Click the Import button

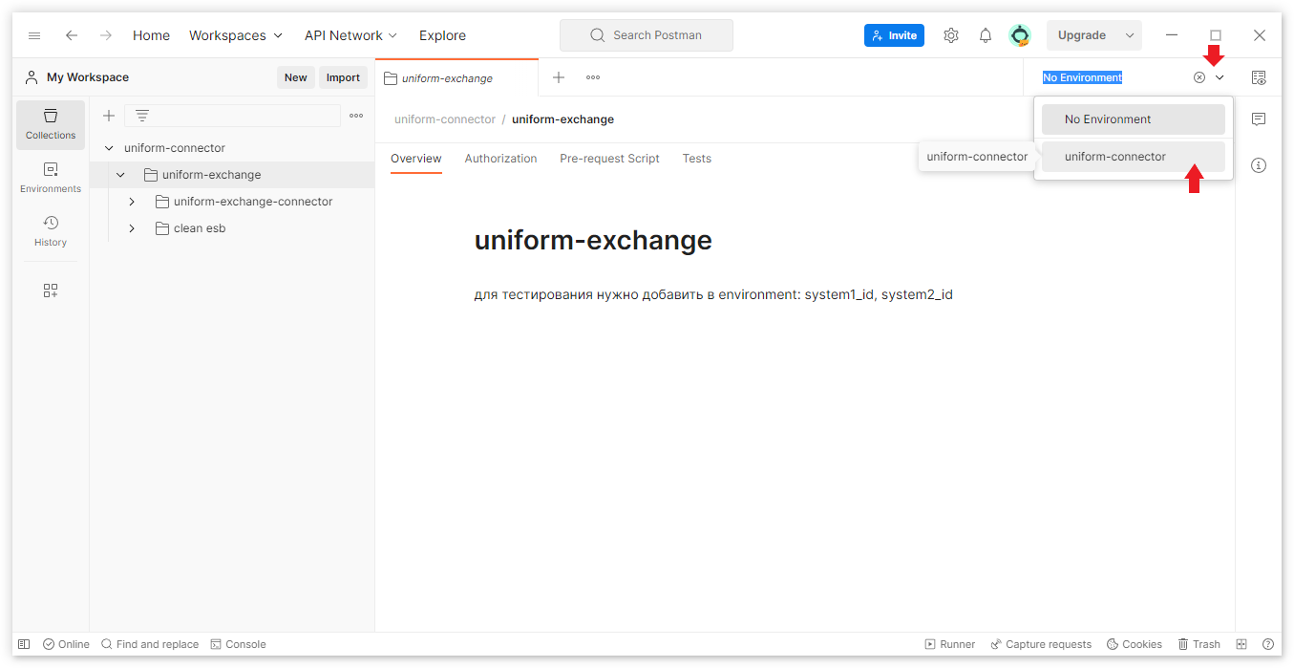click(343, 77)
